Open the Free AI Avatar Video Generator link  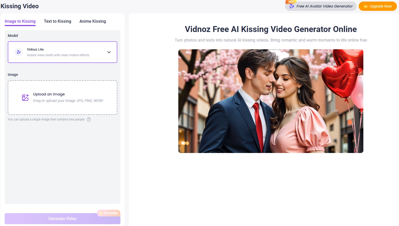[x=324, y=6]
